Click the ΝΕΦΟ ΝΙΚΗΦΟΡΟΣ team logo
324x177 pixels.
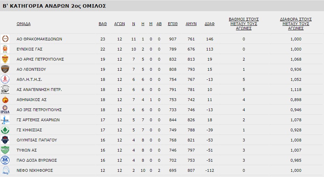point(6,170)
